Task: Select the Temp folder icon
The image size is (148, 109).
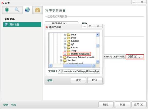Action: pos(69,51)
